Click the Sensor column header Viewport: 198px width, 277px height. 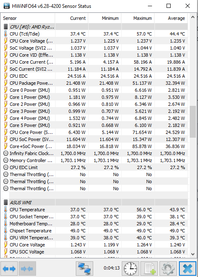click(x=28, y=18)
